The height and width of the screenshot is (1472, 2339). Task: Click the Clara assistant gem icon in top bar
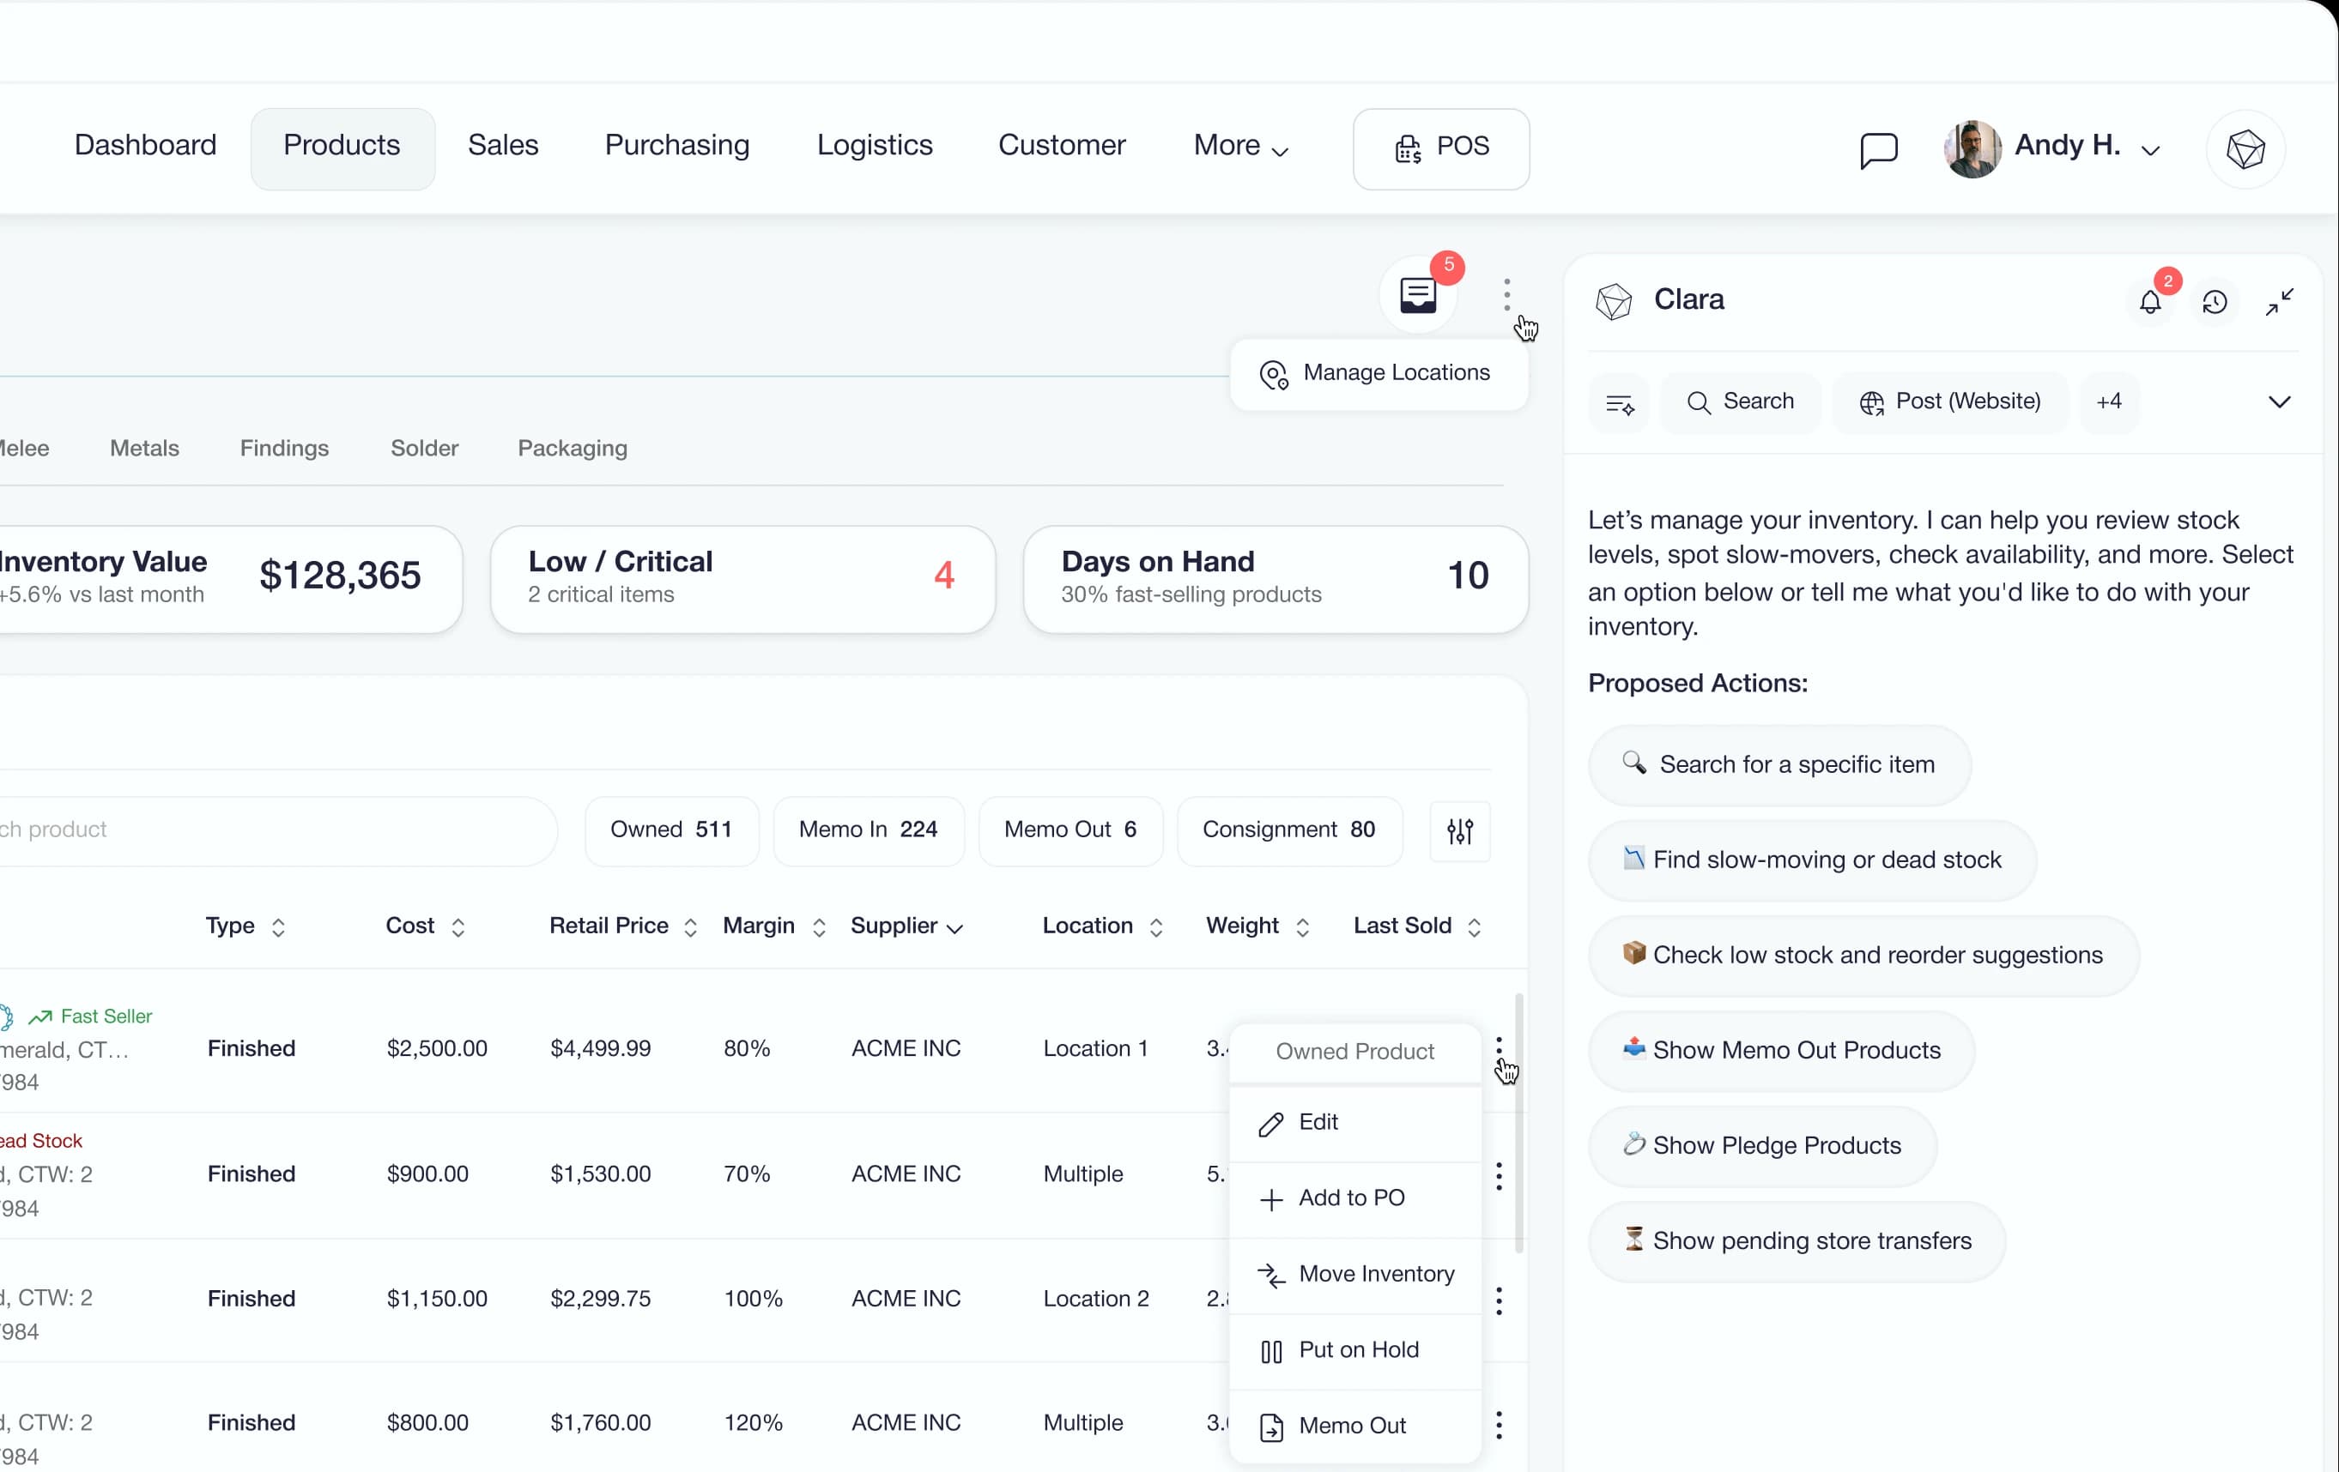(x=2245, y=149)
